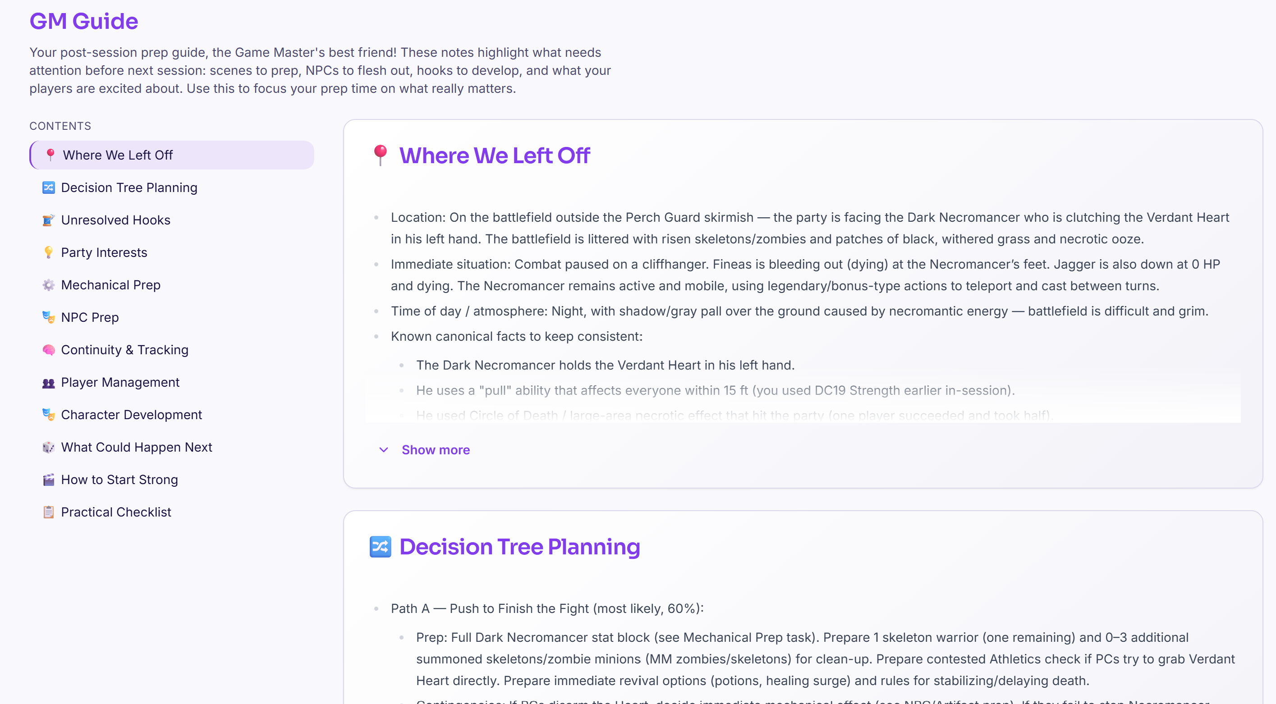Image resolution: width=1276 pixels, height=704 pixels.
Task: Click the gear icon for Mechanical Prep
Action: [49, 285]
